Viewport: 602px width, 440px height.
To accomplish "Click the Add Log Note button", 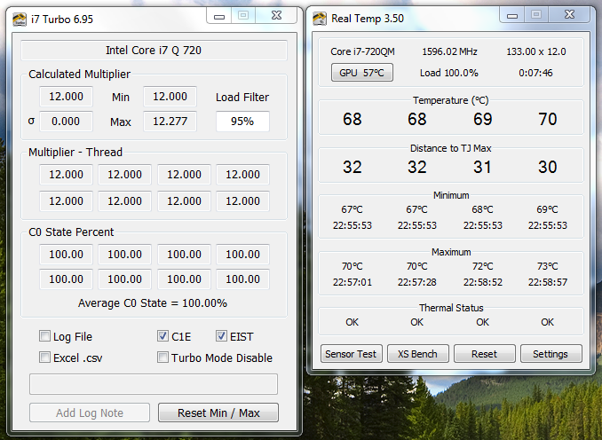I will click(x=90, y=412).
